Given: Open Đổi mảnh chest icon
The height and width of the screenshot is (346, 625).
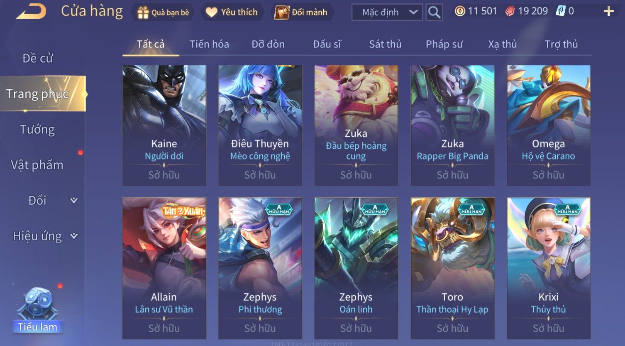Looking at the screenshot, I should pyautogui.click(x=282, y=12).
